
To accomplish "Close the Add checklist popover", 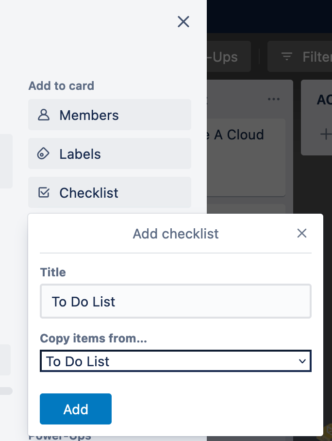I will click(302, 234).
